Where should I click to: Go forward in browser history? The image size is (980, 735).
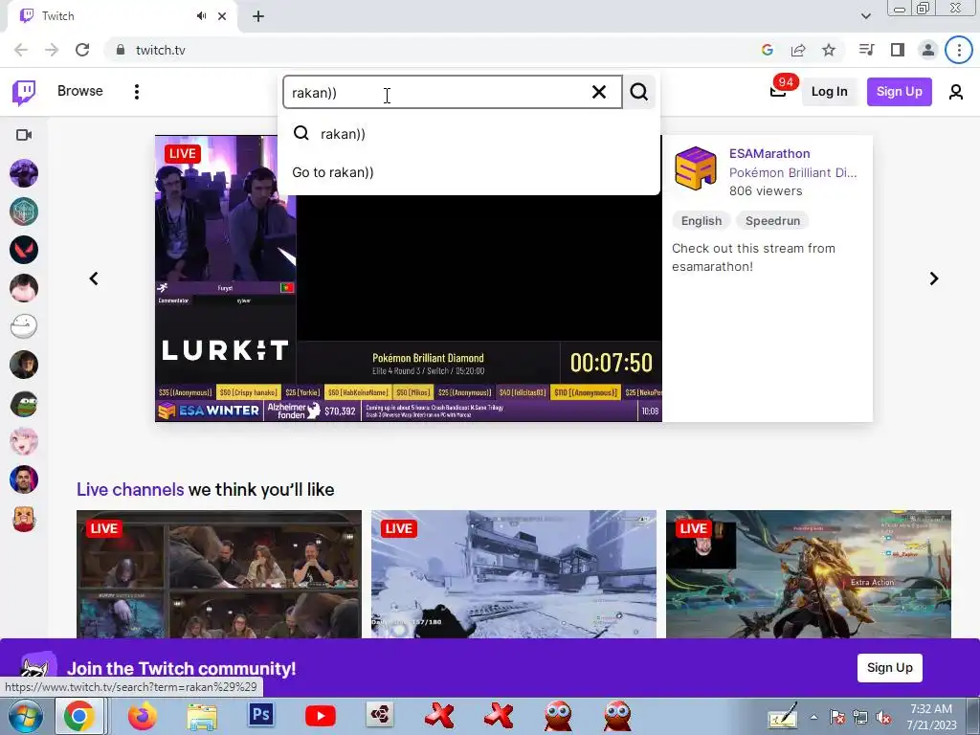(52, 50)
